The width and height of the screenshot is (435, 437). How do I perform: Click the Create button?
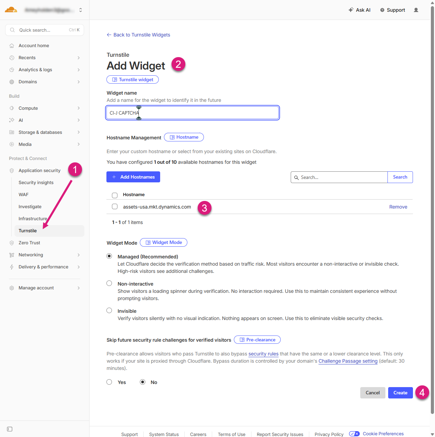401,393
